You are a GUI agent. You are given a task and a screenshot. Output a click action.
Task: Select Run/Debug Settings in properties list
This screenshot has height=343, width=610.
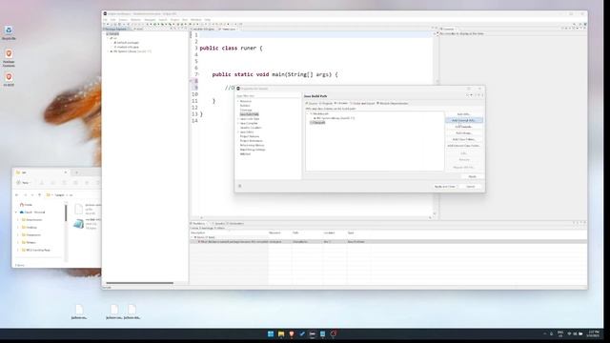click(253, 150)
